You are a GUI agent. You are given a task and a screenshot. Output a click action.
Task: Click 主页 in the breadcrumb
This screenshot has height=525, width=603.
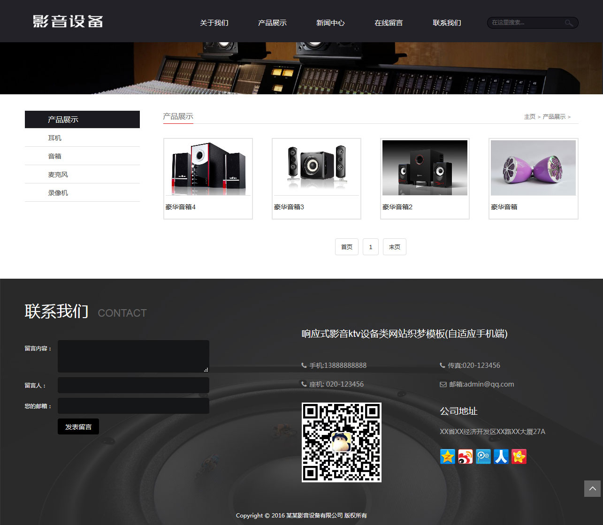[x=530, y=117]
